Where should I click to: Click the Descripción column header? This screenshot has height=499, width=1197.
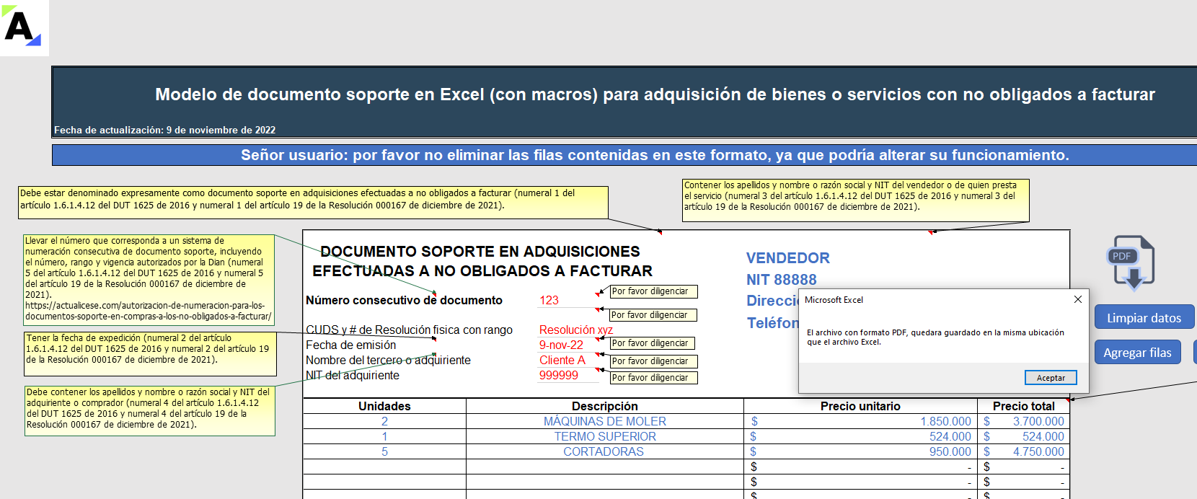pyautogui.click(x=605, y=406)
